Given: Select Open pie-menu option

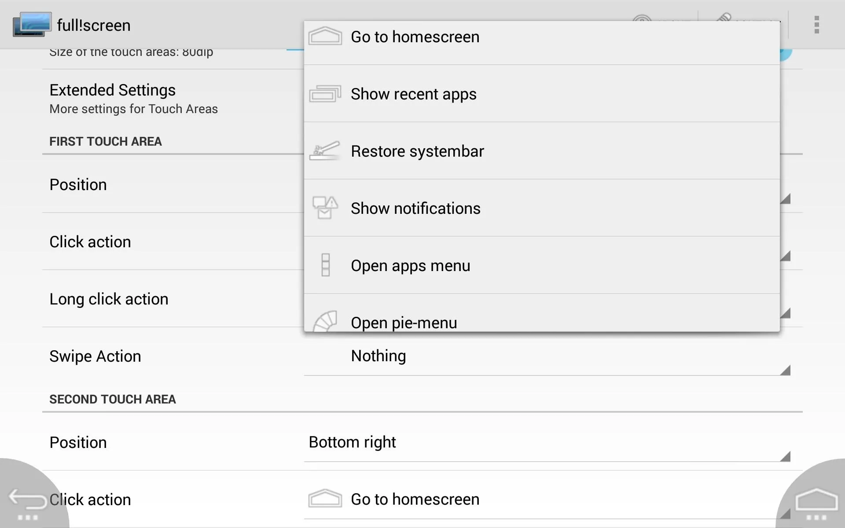Looking at the screenshot, I should click(x=542, y=313).
